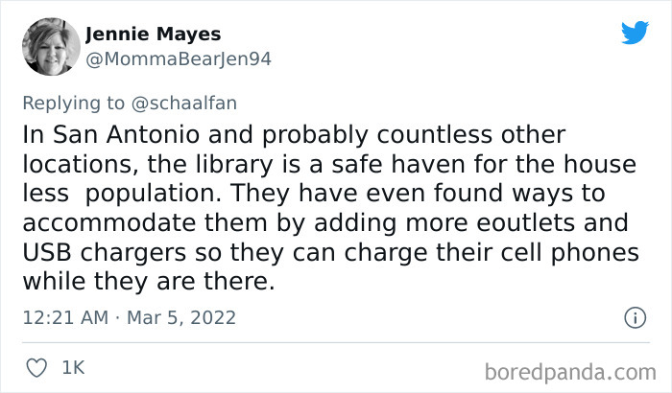Visit the boredpanda.com watermark
Viewport: 672px width, 393px height.
pyautogui.click(x=570, y=372)
